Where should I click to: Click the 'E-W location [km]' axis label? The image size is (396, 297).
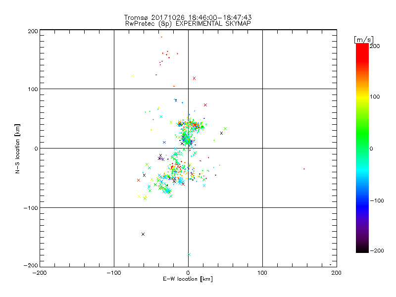click(188, 279)
